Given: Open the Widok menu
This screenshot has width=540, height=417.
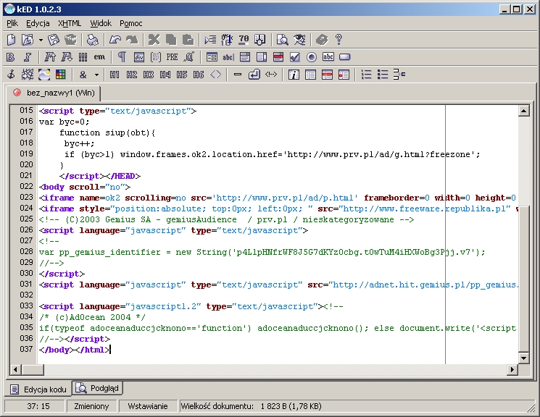Looking at the screenshot, I should pyautogui.click(x=101, y=23).
